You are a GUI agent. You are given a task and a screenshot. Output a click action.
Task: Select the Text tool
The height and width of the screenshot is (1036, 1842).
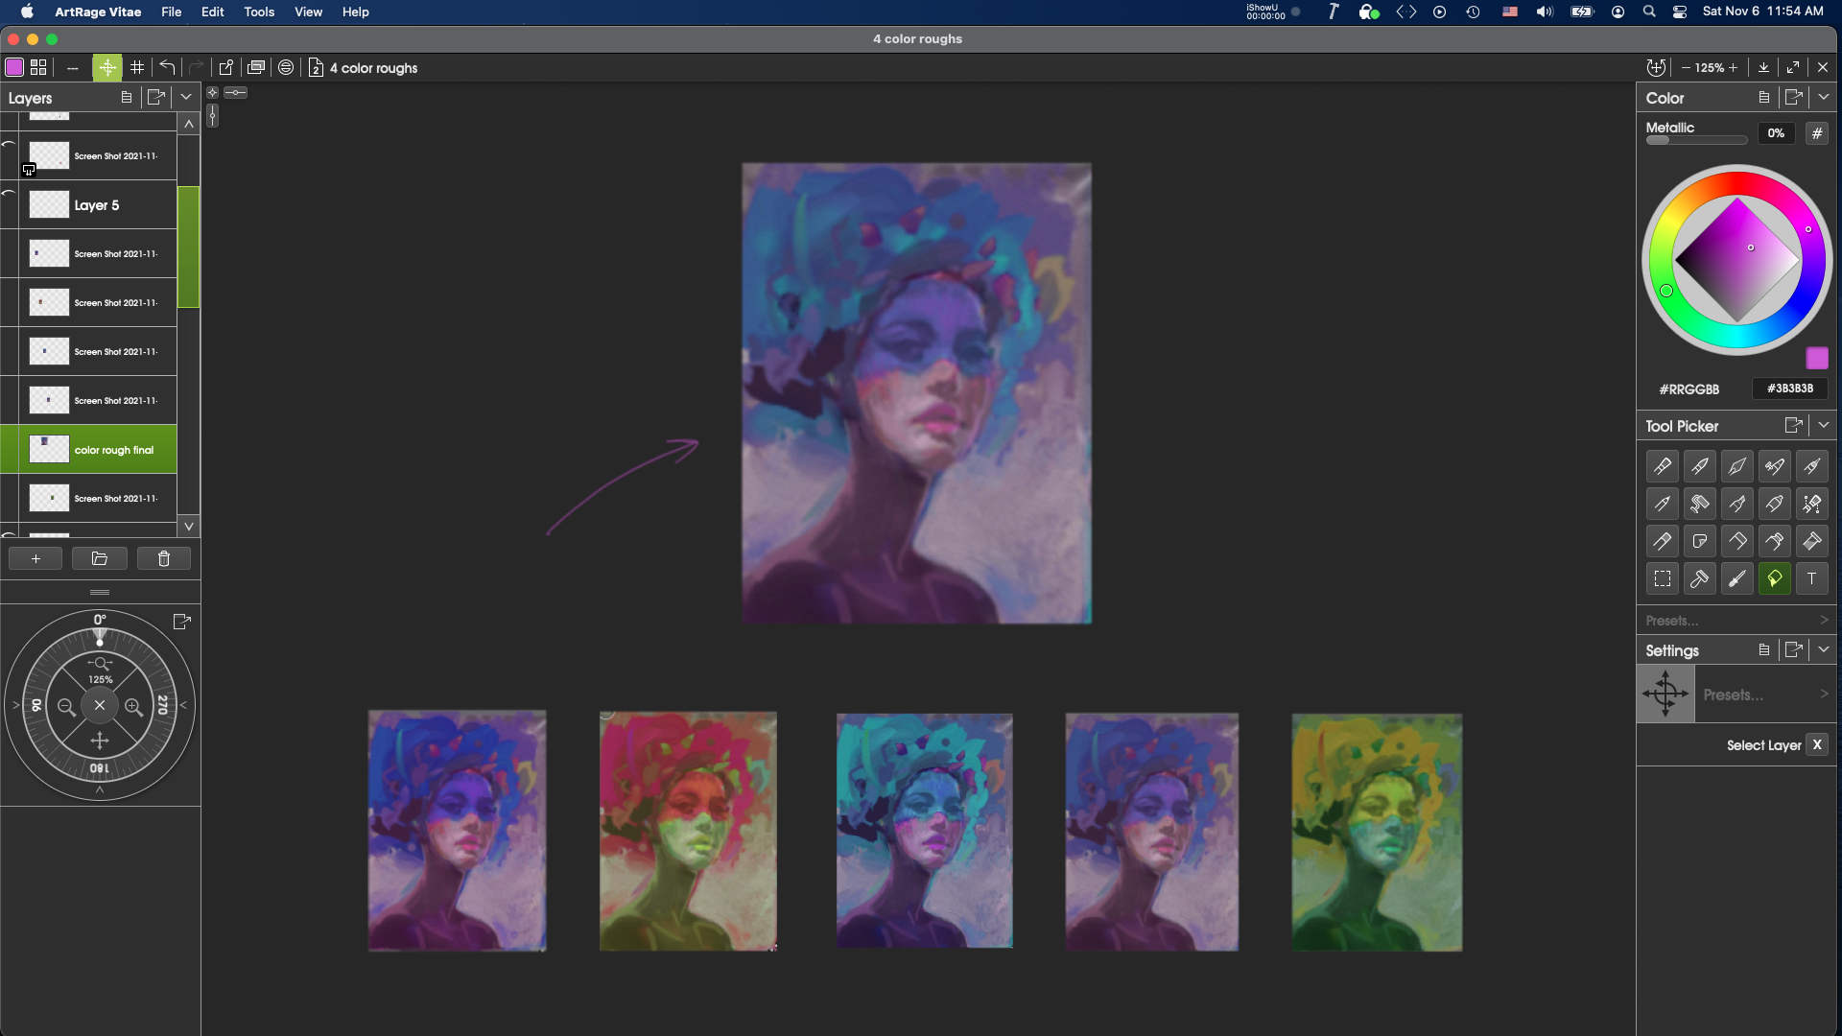(1811, 578)
